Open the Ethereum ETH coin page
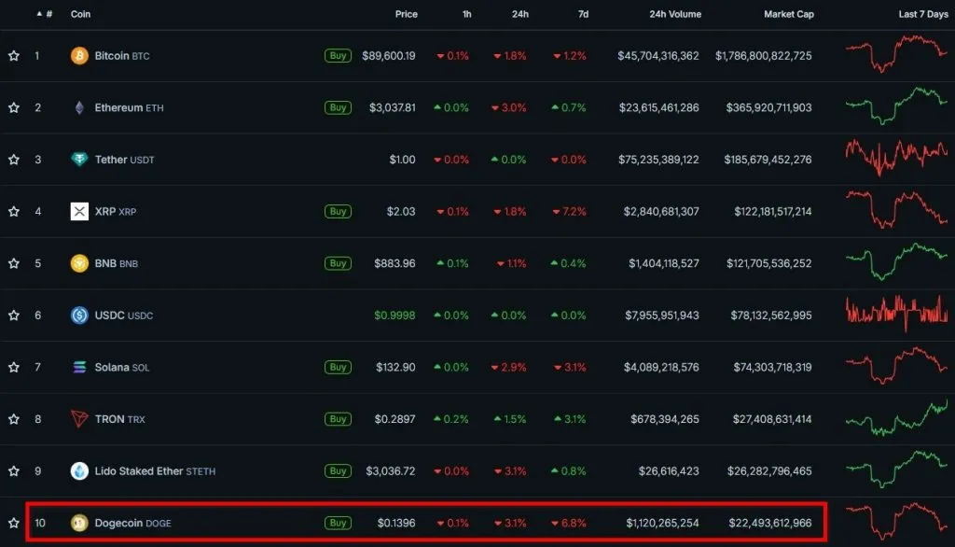Viewport: 955px width, 547px height. 129,107
